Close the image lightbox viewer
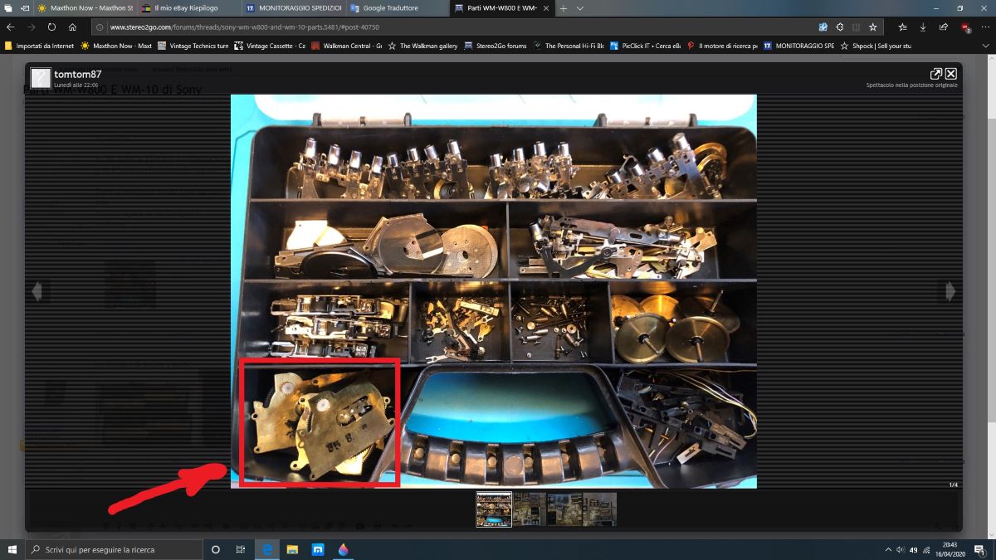The width and height of the screenshot is (996, 560). pos(951,74)
